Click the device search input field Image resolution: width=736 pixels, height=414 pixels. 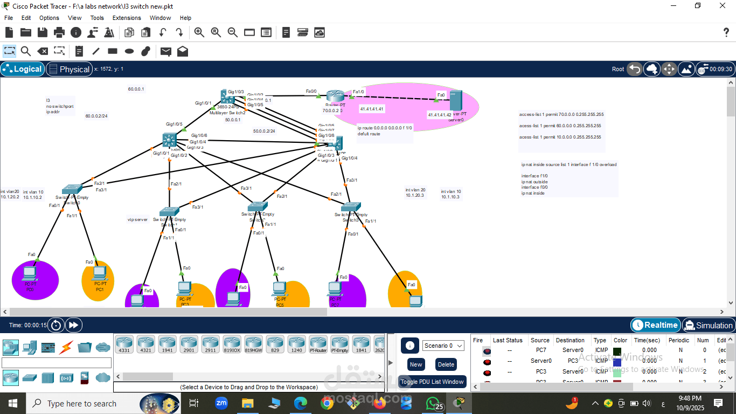pos(57,363)
